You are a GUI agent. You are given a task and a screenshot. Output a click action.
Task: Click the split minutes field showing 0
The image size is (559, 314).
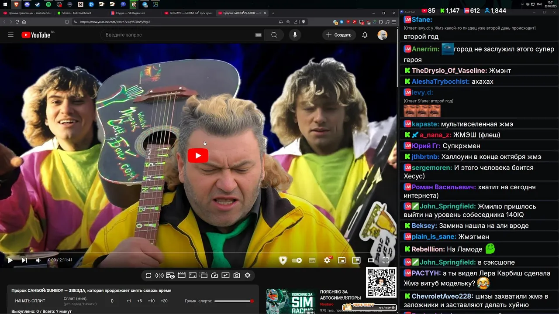pos(112,301)
